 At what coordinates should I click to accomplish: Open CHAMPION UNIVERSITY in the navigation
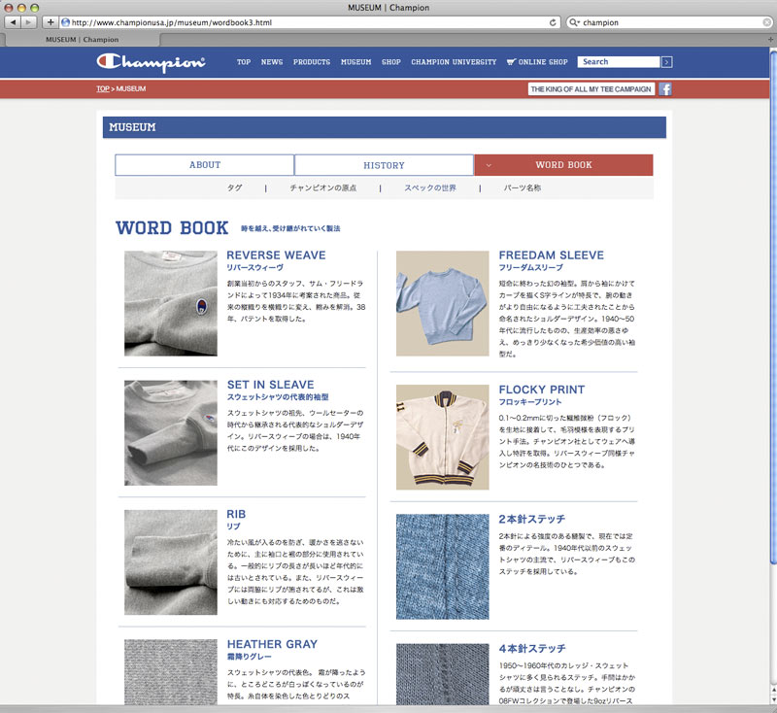454,62
